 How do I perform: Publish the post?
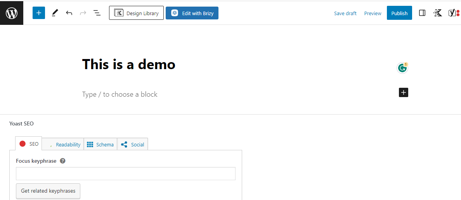coord(399,13)
